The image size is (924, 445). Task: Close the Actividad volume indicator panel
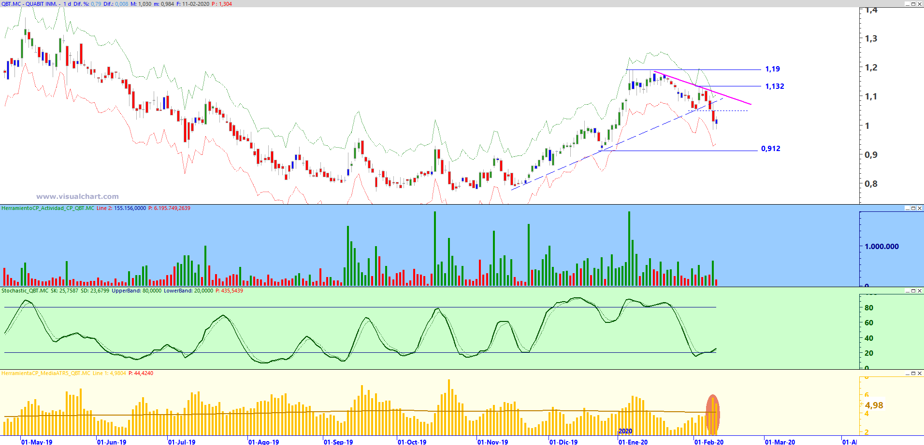[x=920, y=208]
